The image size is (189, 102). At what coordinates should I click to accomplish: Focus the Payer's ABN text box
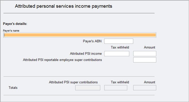pos(118,41)
